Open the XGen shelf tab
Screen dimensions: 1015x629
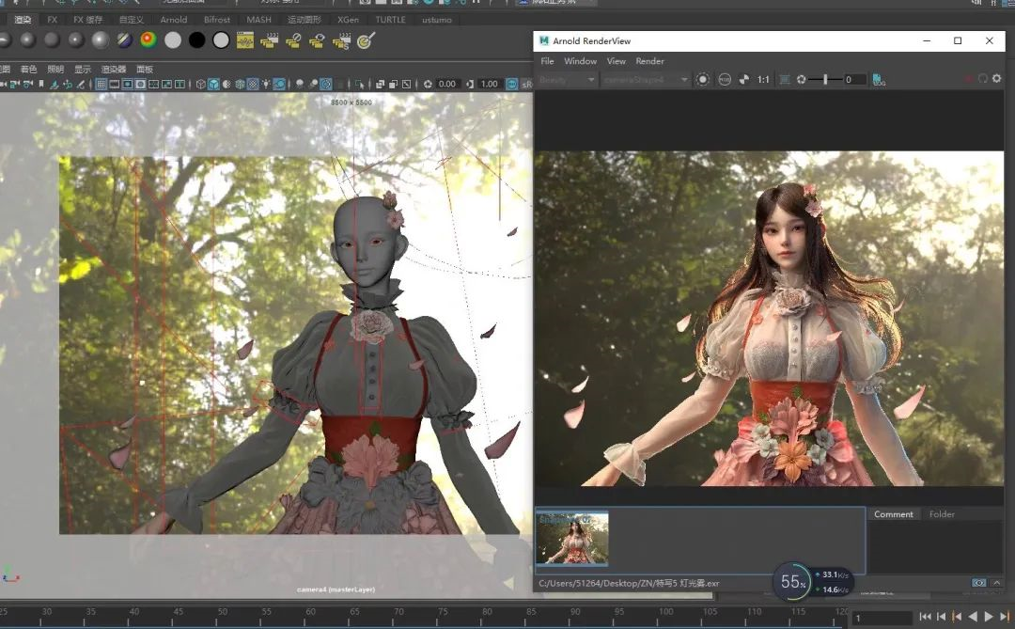(349, 20)
